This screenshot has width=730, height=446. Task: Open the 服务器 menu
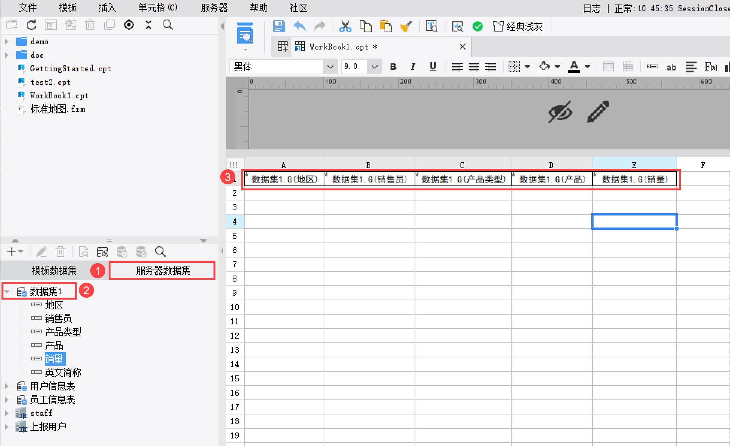pos(214,8)
